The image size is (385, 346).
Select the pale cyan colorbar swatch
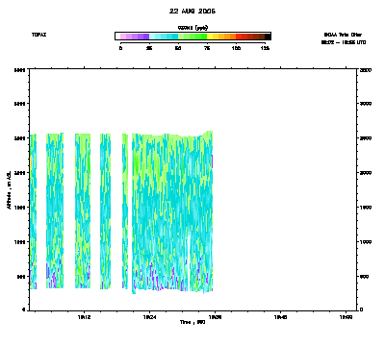click(x=152, y=37)
